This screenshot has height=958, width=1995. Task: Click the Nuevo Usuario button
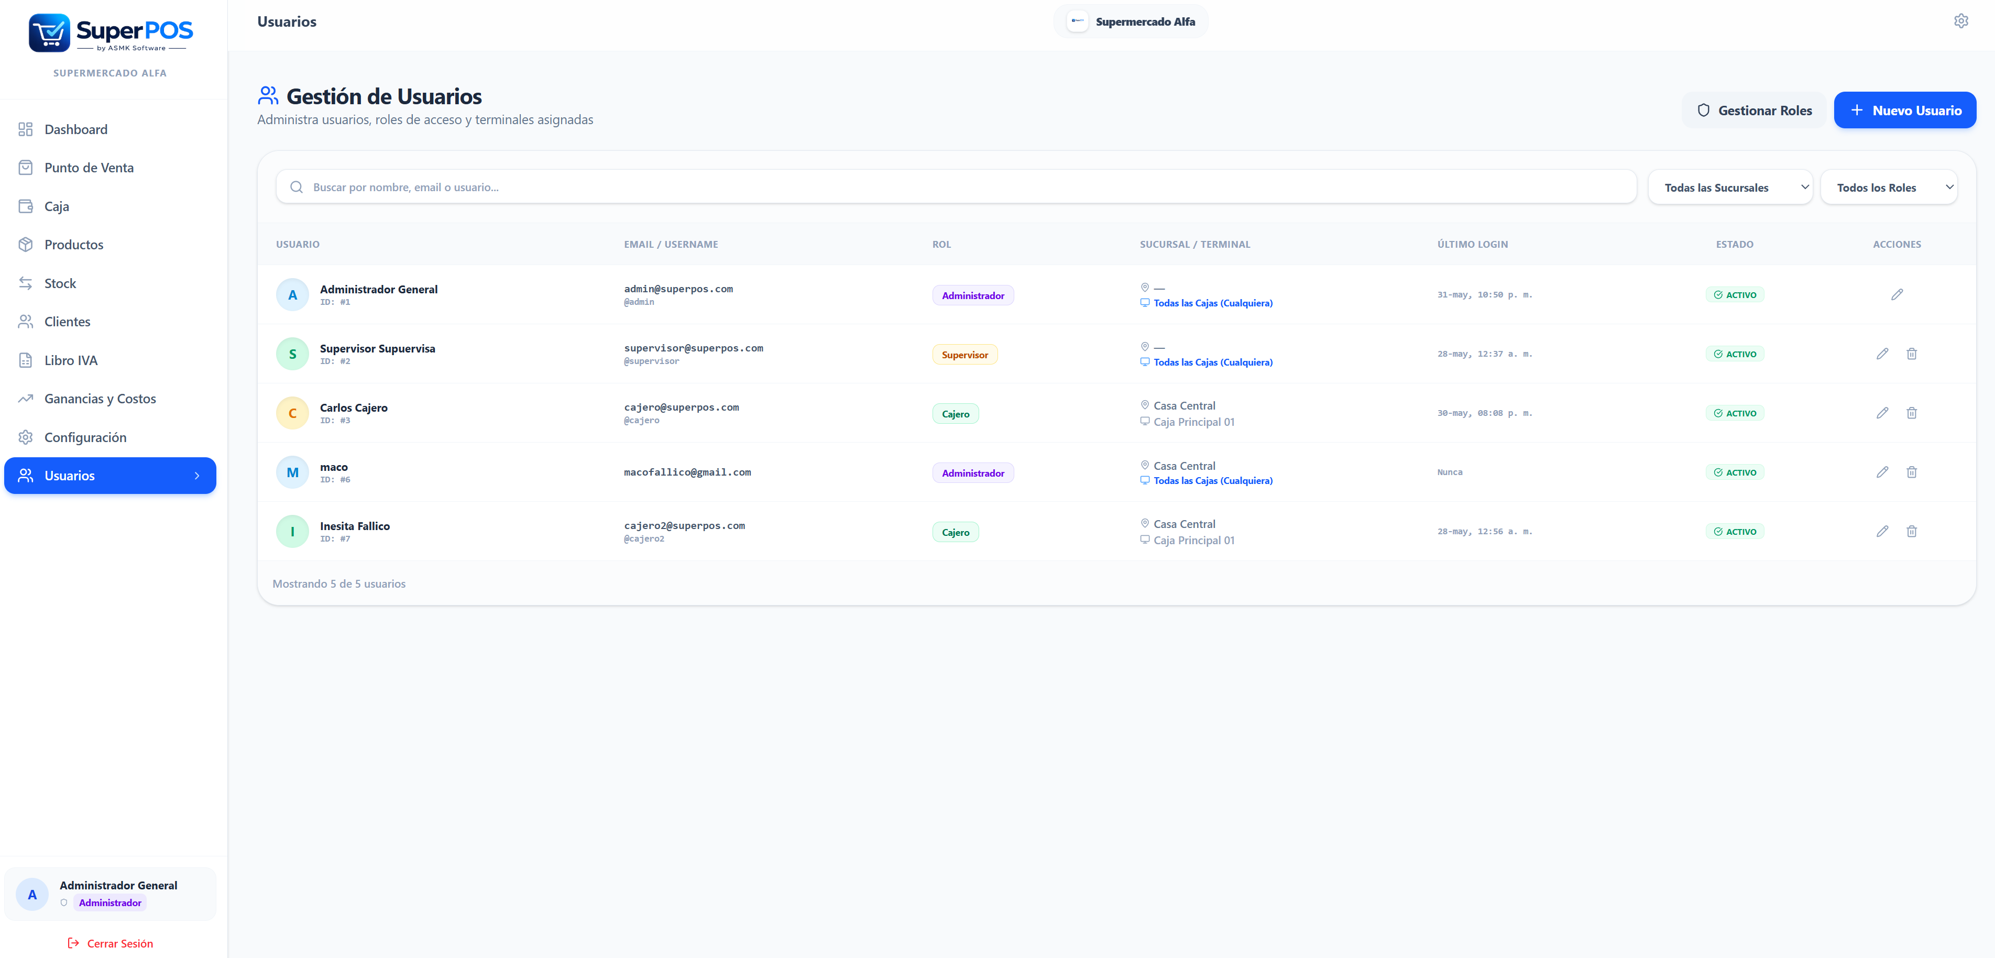coord(1905,110)
